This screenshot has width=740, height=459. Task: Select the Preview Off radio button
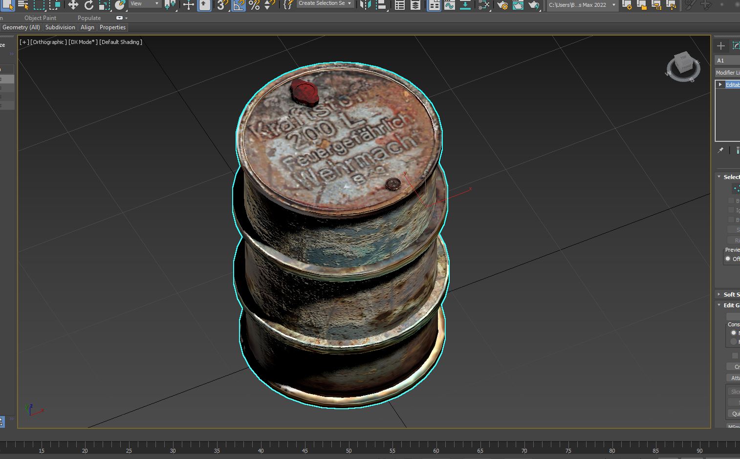pos(728,259)
